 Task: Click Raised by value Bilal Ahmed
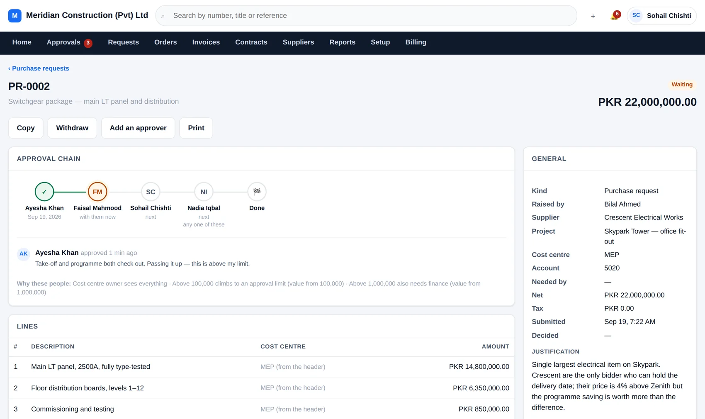point(622,204)
